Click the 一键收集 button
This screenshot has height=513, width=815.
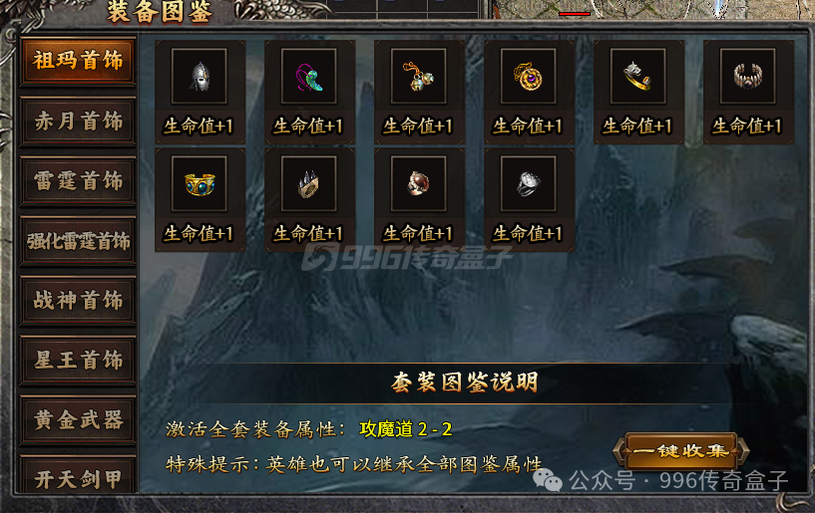[681, 450]
